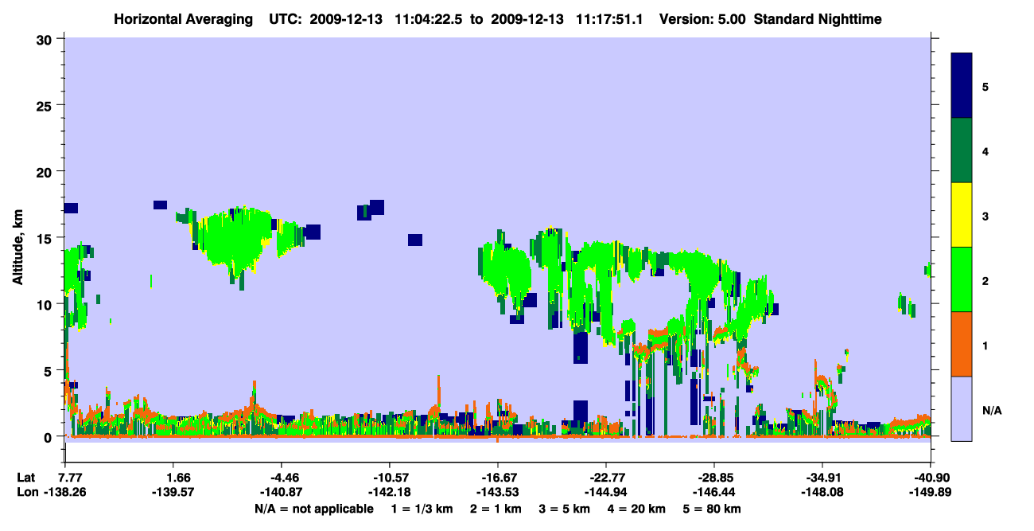The image size is (1034, 531).
Task: Click the 'Lat' row label
Action: 25,478
